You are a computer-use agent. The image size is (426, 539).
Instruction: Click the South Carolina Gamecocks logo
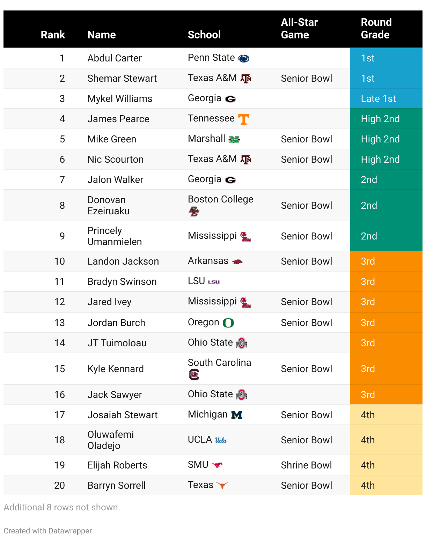point(194,375)
